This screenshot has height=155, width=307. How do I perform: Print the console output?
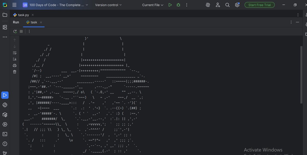(x=15, y=65)
